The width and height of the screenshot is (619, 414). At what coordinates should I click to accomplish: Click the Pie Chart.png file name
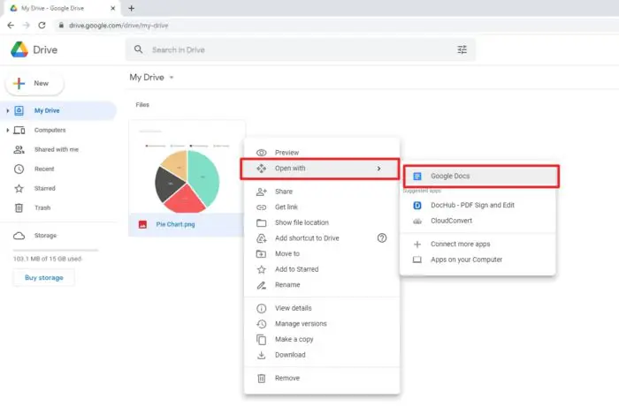175,224
